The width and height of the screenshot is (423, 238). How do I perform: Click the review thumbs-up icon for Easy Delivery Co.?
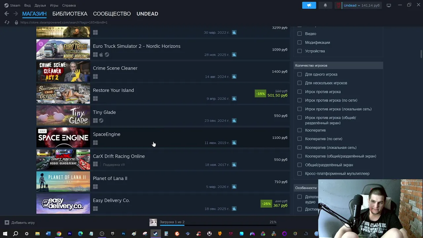click(x=234, y=209)
